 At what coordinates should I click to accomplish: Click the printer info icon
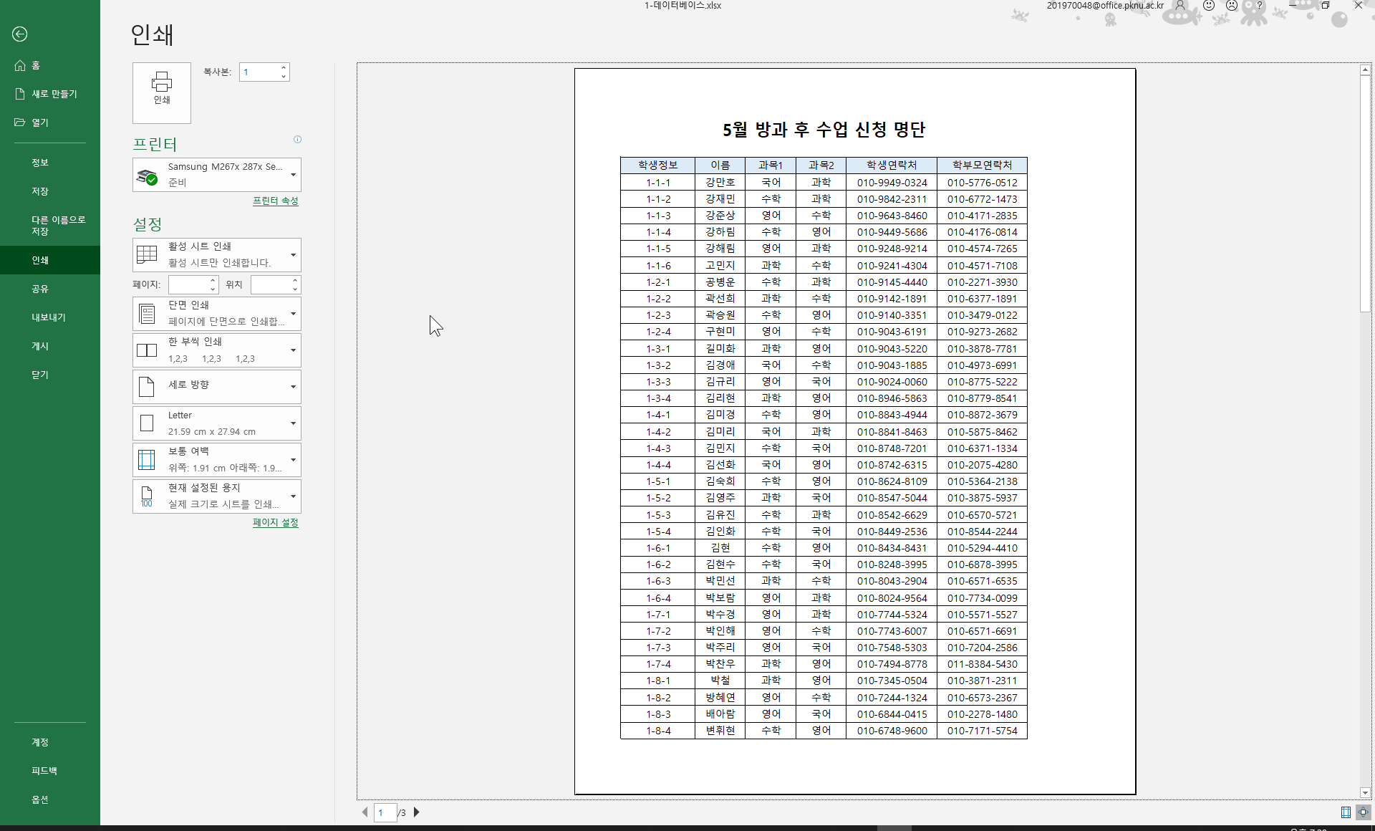(297, 140)
